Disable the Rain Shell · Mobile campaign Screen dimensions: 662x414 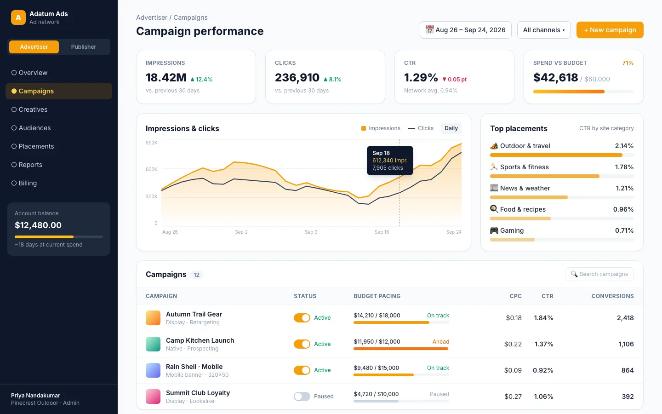tap(302, 370)
